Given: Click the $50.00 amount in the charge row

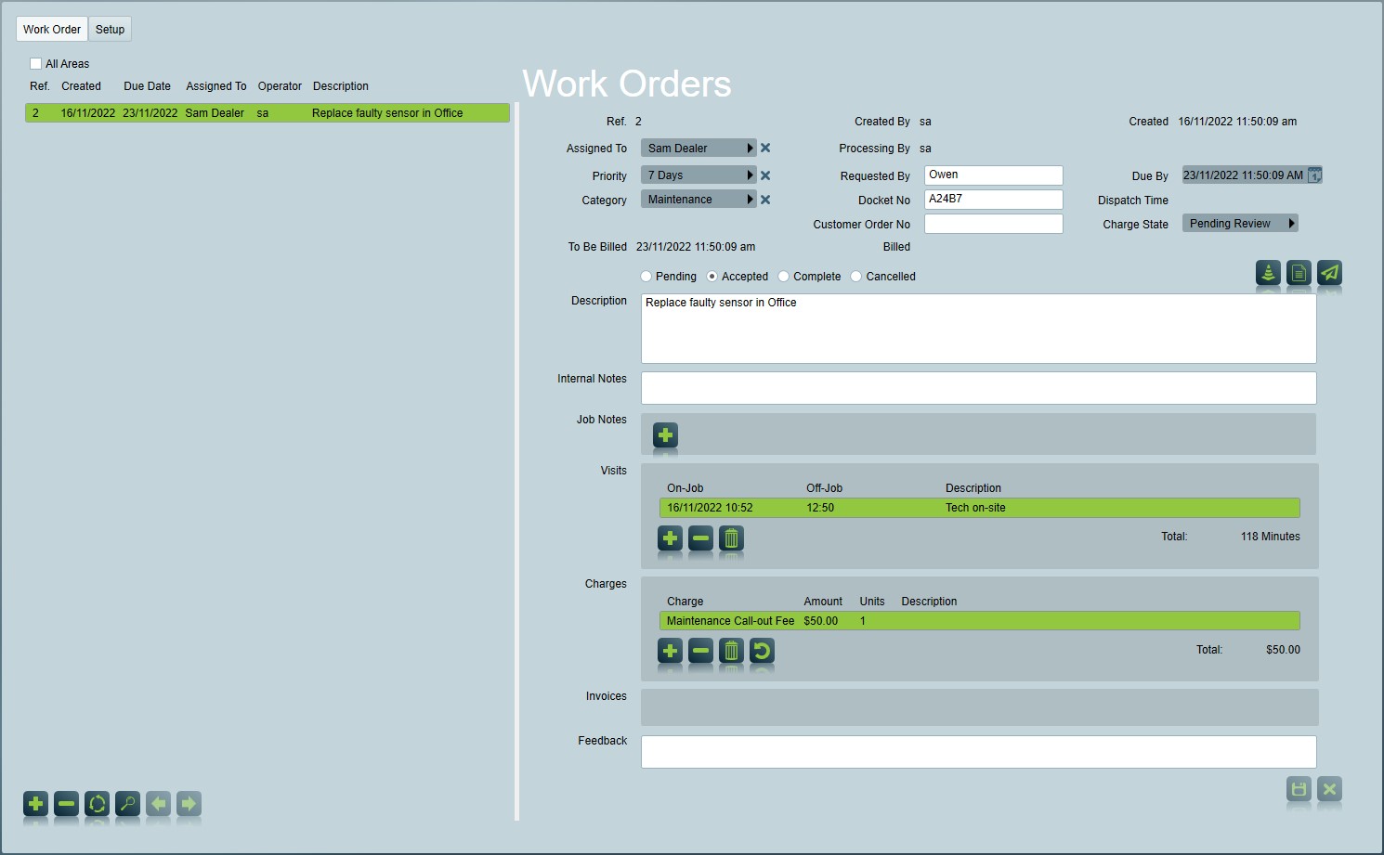Looking at the screenshot, I should (821, 621).
